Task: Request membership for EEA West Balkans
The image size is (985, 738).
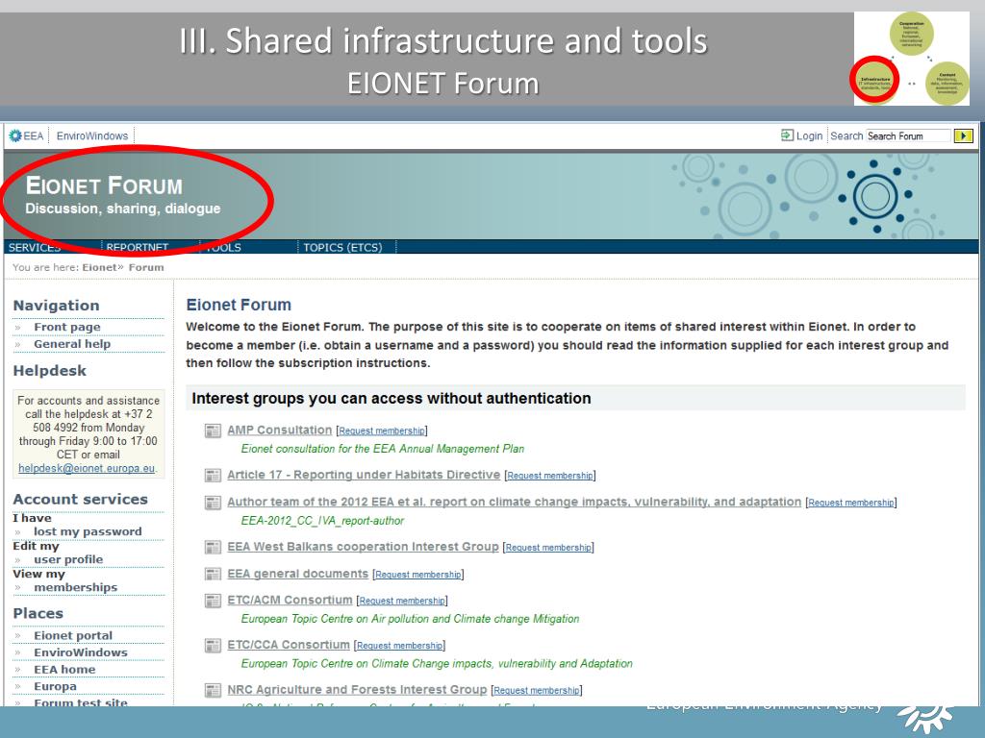Action: (548, 547)
